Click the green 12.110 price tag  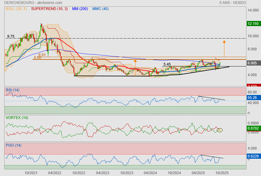253,23
